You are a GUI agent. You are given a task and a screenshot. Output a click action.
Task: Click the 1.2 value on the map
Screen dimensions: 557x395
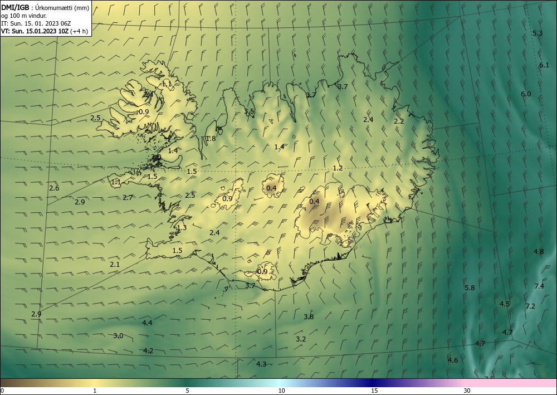(x=338, y=168)
